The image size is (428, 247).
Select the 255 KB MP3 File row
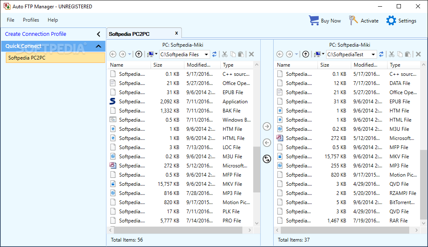pos(348,165)
